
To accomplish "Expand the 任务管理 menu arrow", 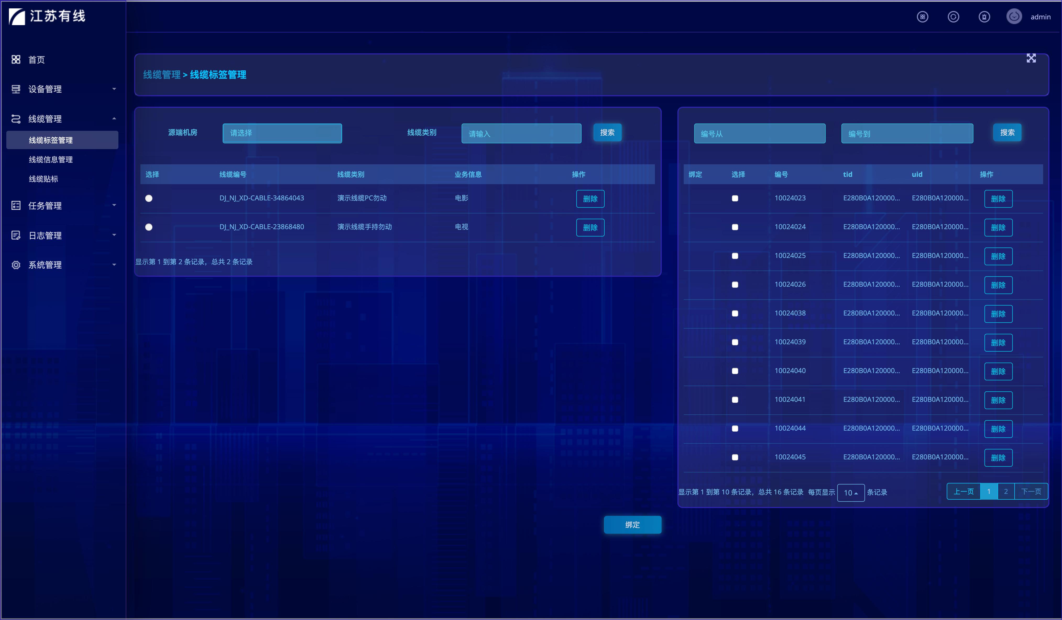I will 114,205.
